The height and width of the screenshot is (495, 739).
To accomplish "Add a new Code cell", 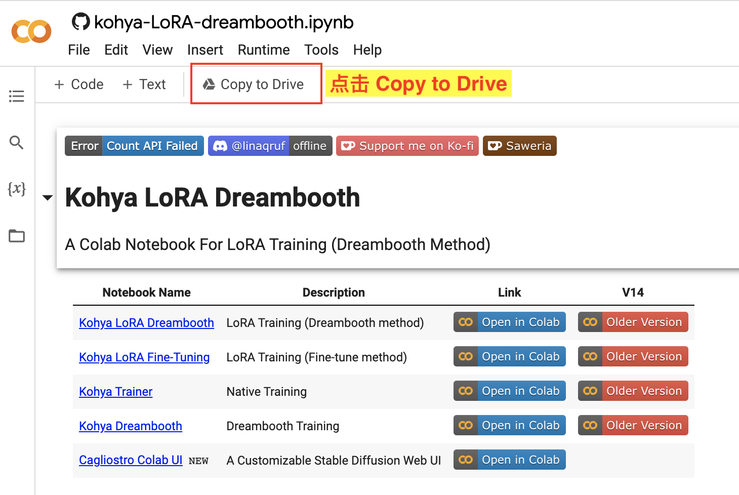I will click(79, 84).
